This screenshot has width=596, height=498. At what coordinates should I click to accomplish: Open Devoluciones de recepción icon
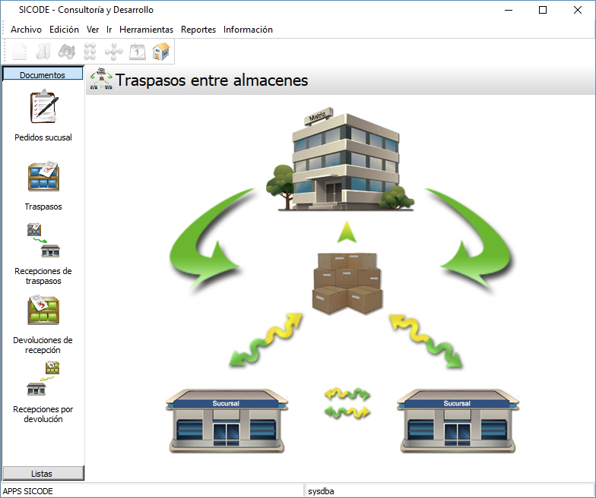tap(43, 310)
